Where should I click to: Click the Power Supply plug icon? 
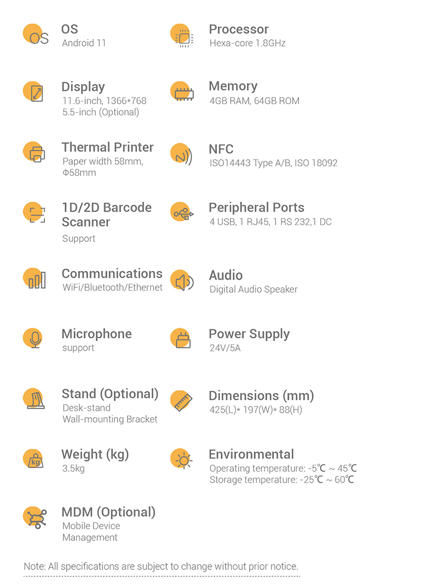[181, 338]
